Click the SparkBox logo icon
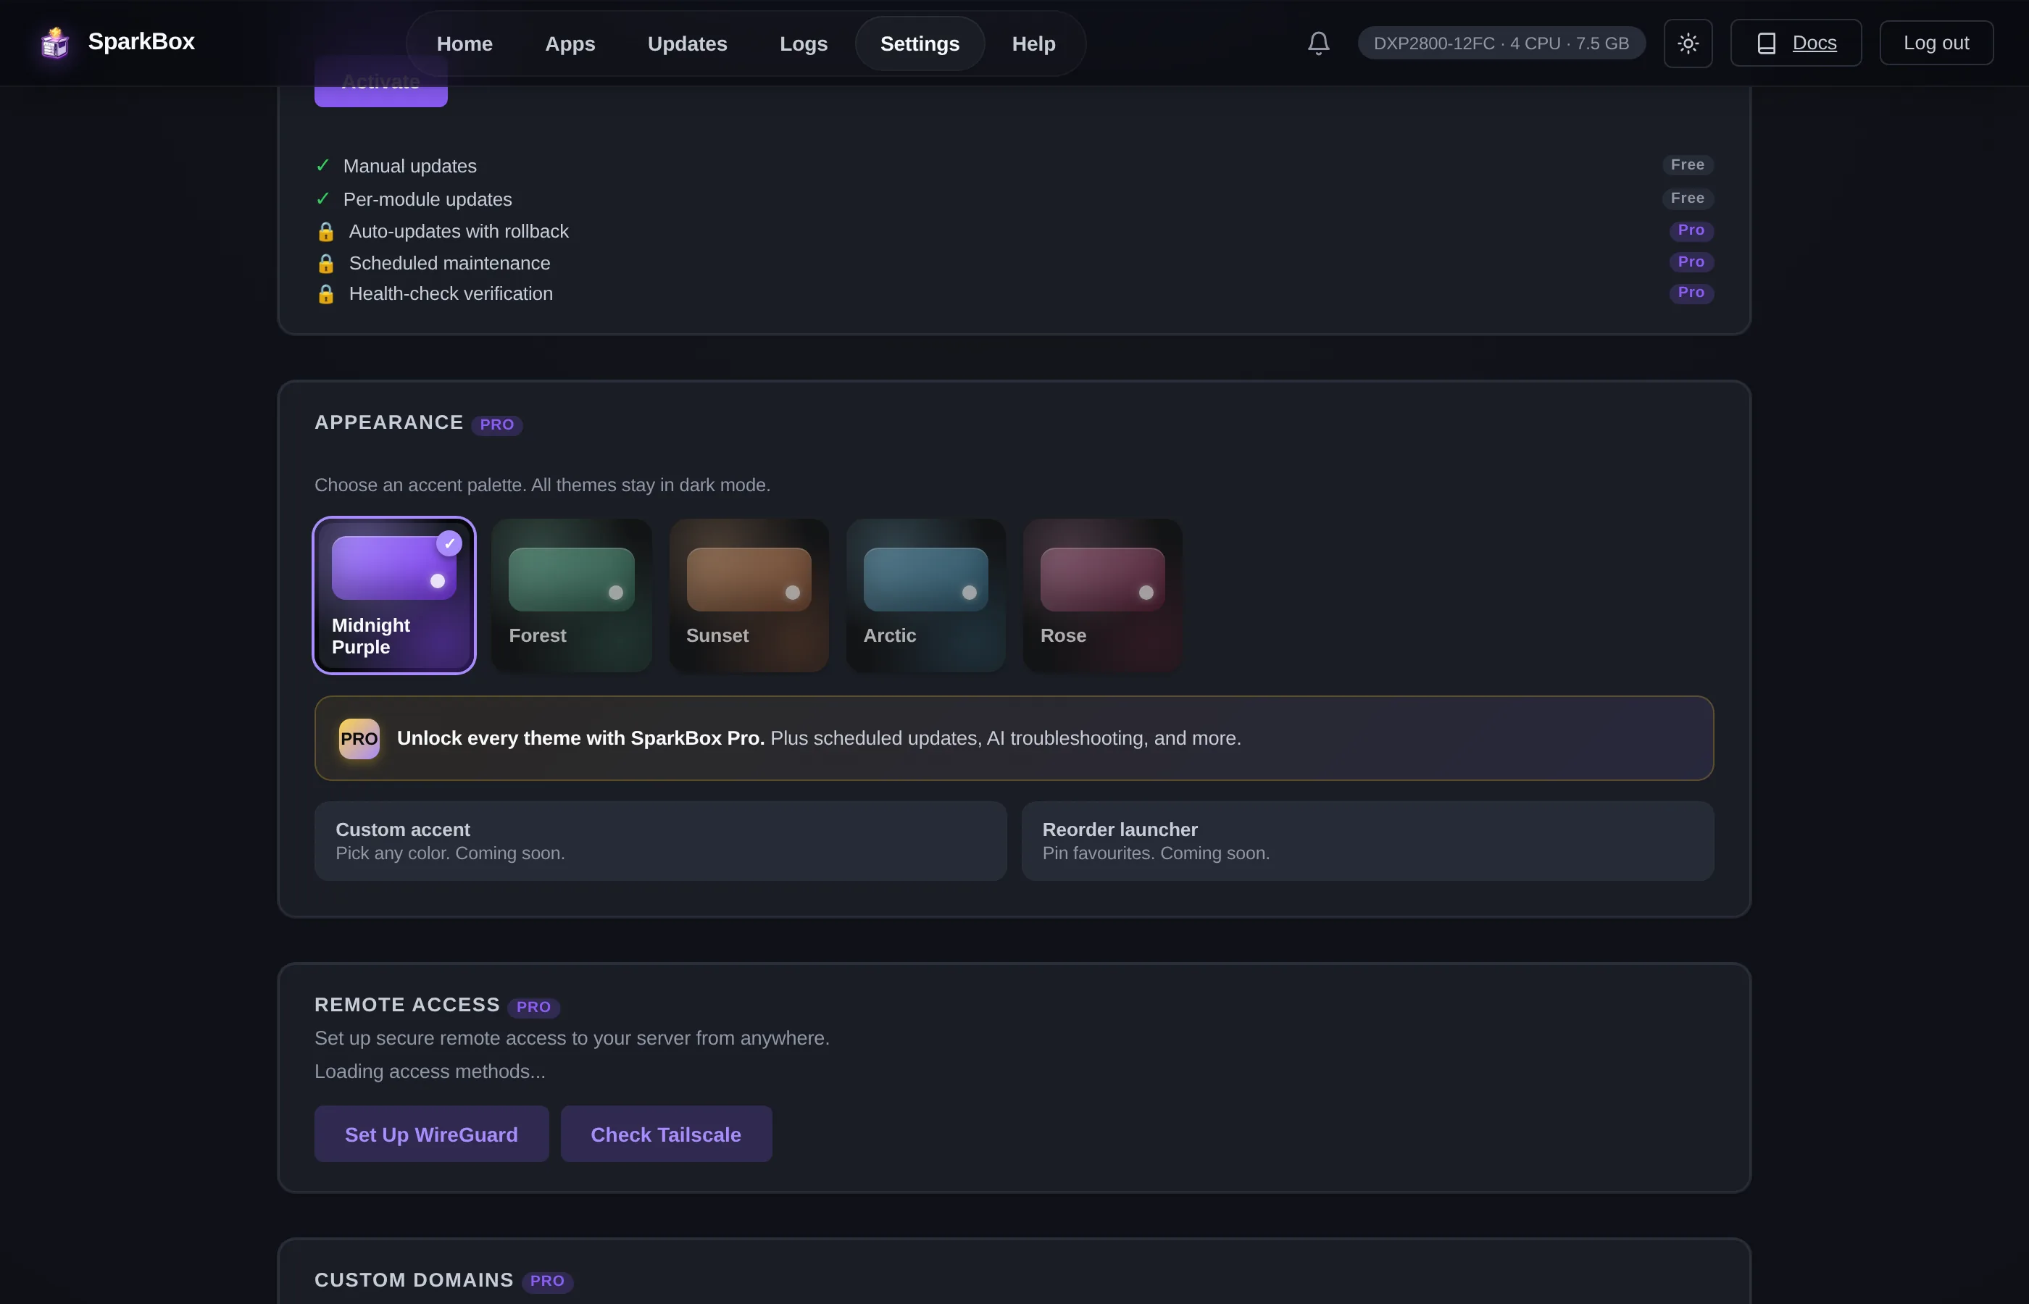 pos(55,42)
